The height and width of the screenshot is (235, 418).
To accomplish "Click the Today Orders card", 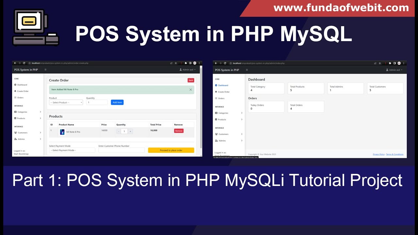I will [266, 107].
